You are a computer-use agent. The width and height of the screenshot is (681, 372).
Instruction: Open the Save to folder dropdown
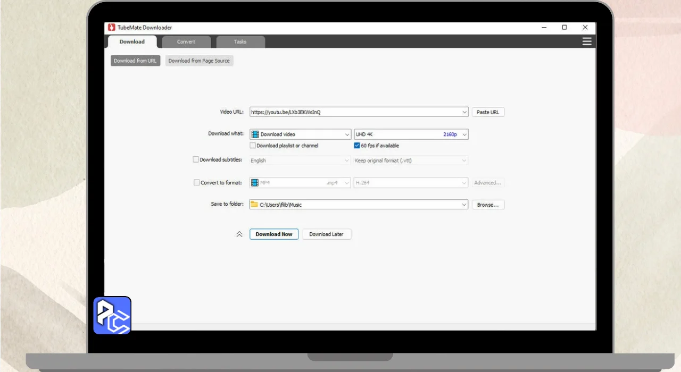(x=464, y=205)
